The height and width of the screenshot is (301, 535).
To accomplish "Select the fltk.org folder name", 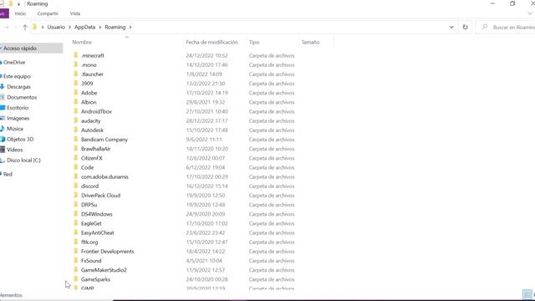I will pyautogui.click(x=89, y=242).
